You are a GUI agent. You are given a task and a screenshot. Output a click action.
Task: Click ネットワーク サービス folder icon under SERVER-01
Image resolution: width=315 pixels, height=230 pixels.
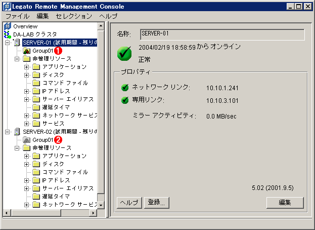point(36,116)
